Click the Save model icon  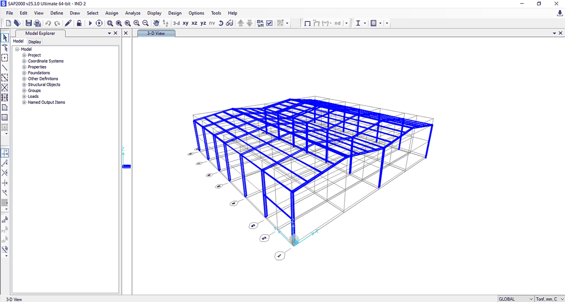(29, 23)
